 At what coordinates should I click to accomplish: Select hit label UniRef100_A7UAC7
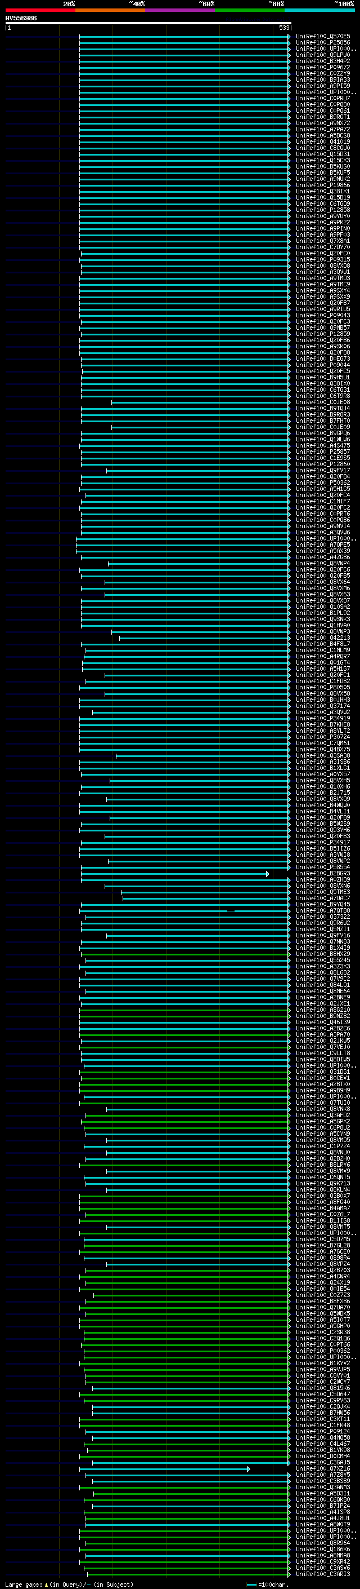pos(323,898)
